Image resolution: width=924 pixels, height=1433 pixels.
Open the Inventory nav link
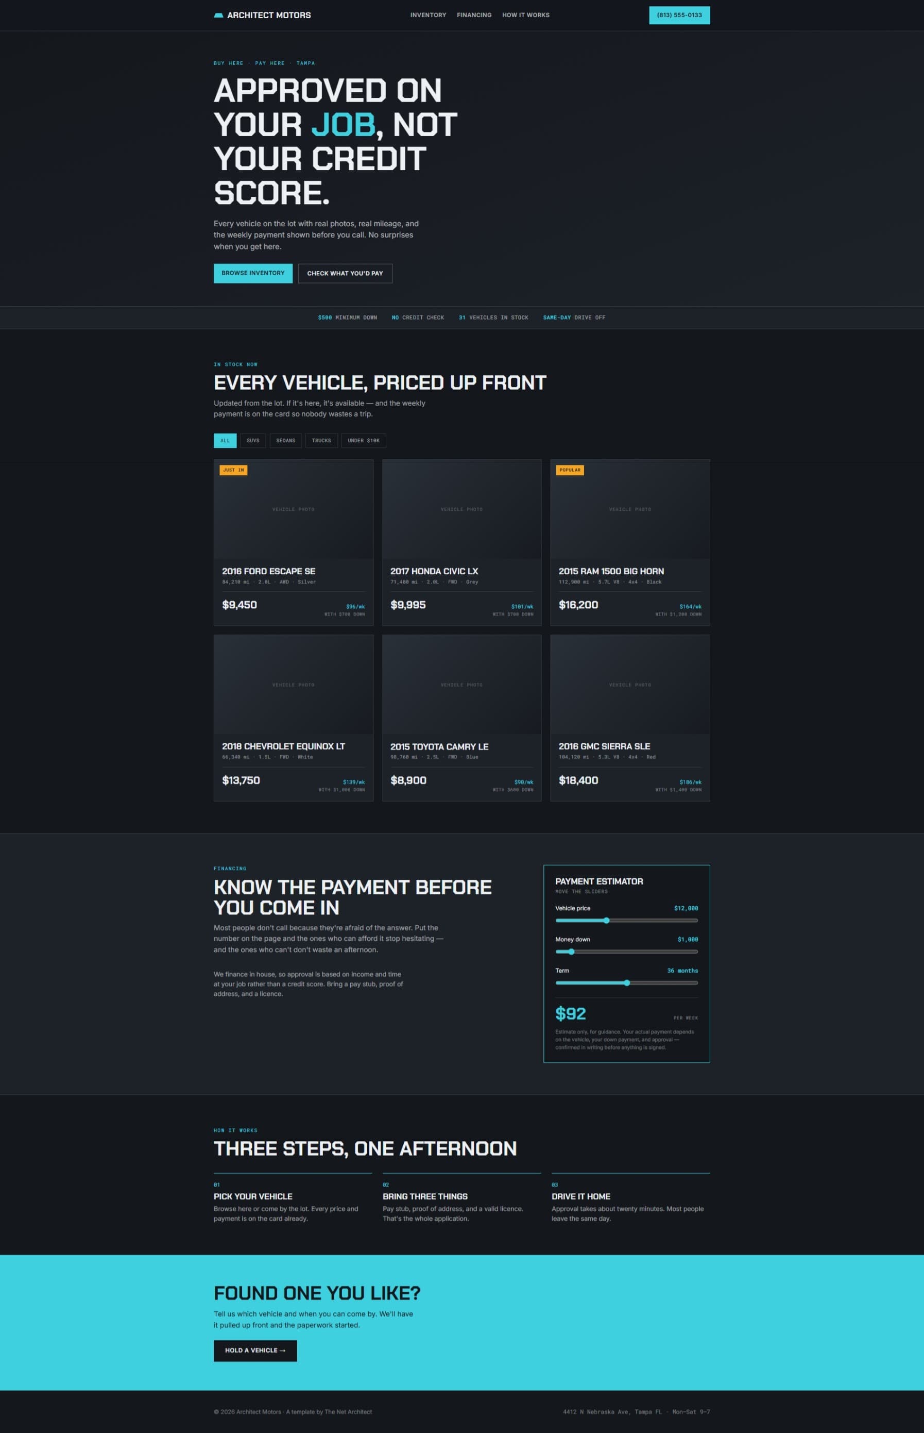tap(428, 15)
